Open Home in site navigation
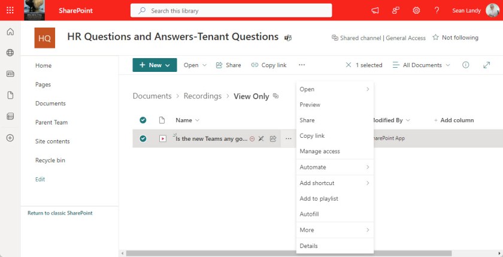503x257 pixels. point(43,65)
